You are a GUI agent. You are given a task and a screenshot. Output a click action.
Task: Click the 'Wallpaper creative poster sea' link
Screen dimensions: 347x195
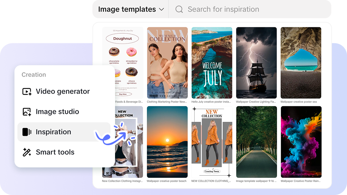point(301,102)
